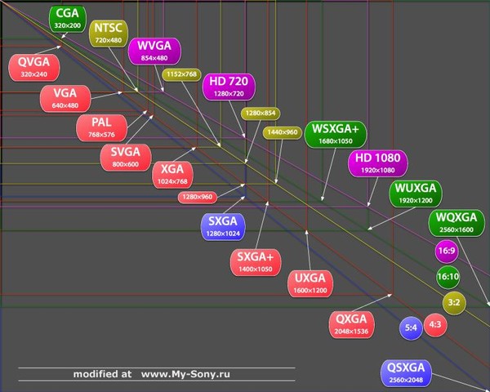
Task: Select the QSXGA 2560×2048 badge
Action: [x=406, y=373]
